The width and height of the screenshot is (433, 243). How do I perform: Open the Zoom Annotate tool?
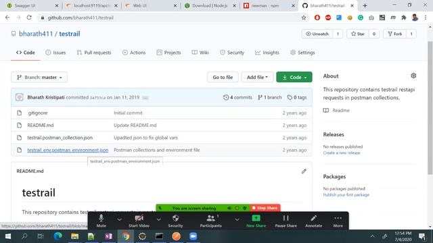coord(314,221)
